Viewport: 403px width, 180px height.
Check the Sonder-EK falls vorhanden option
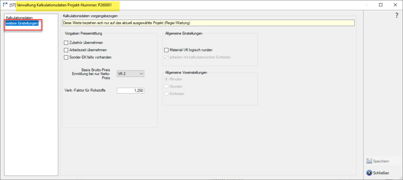click(66, 57)
